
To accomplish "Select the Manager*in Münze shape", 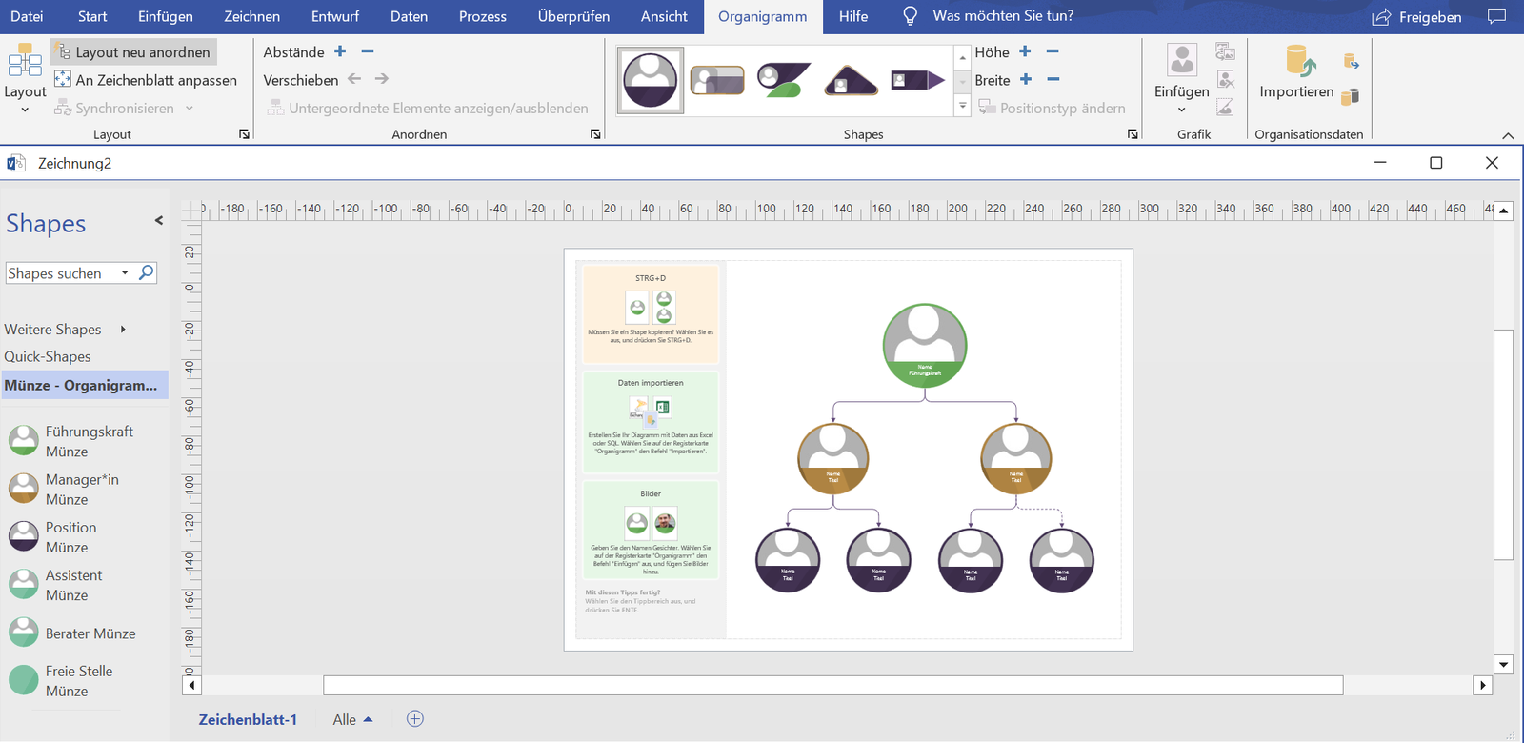I will click(x=65, y=490).
